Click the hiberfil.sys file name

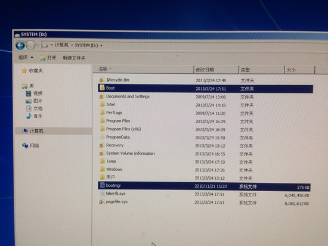pos(116,194)
